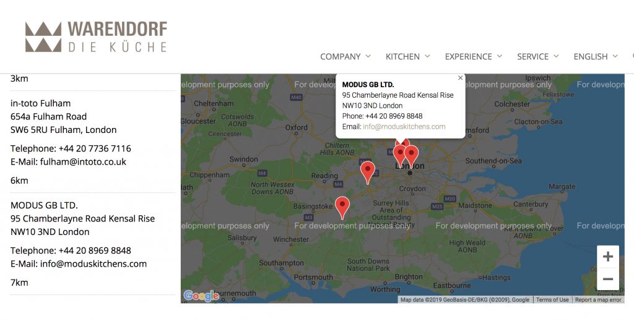The height and width of the screenshot is (321, 634).
Task: Select the rightmost red pin over London
Action: tap(411, 156)
